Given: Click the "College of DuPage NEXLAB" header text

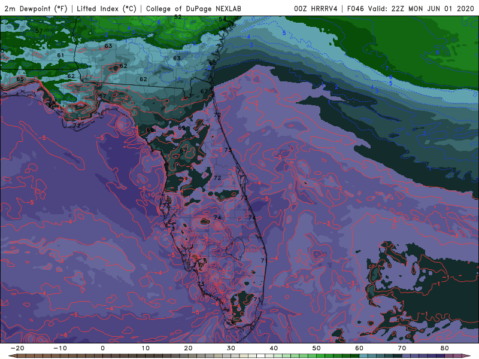Looking at the screenshot, I should click(193, 8).
